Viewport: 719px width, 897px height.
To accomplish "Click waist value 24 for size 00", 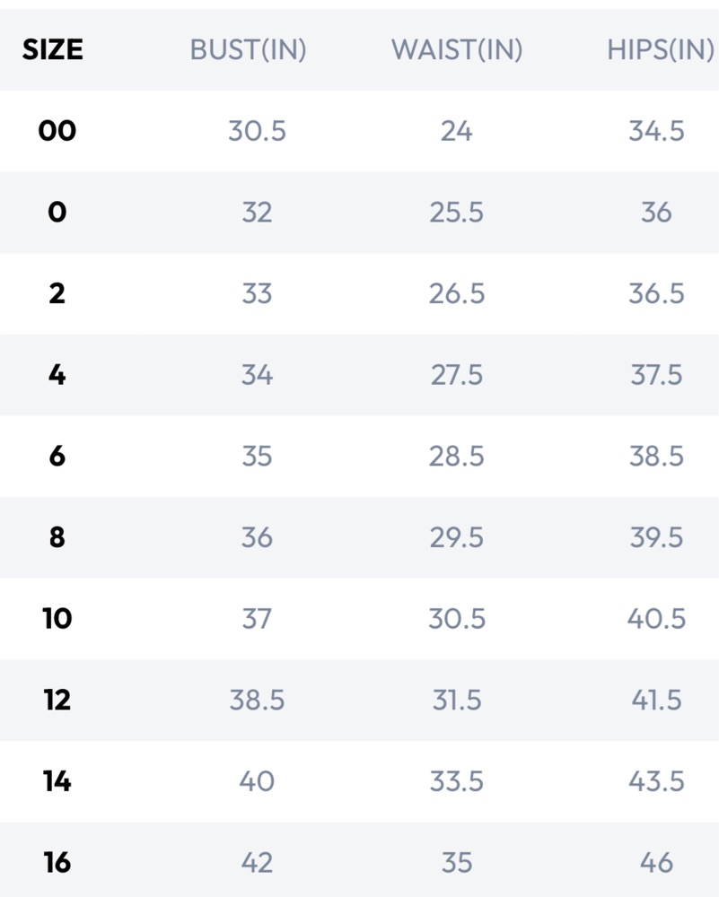I will tap(456, 131).
